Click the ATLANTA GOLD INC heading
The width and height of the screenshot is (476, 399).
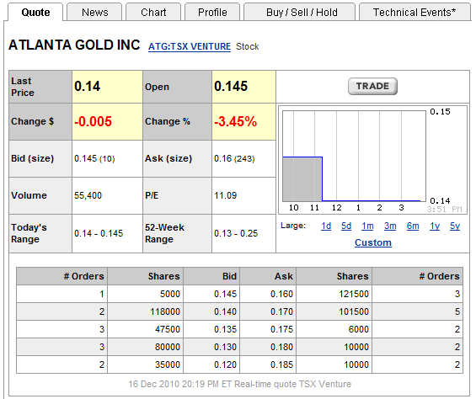pos(74,45)
